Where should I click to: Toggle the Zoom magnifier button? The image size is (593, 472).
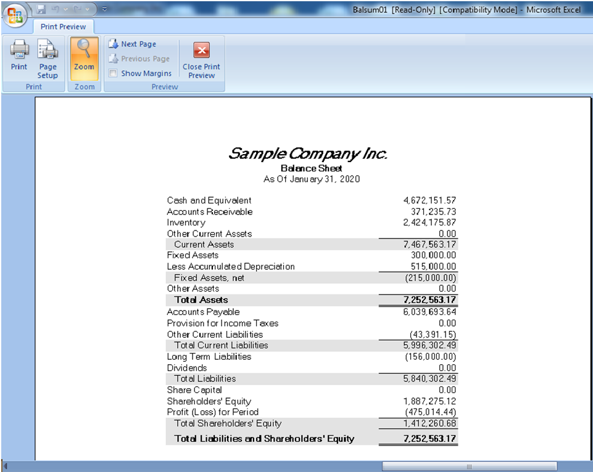84,59
